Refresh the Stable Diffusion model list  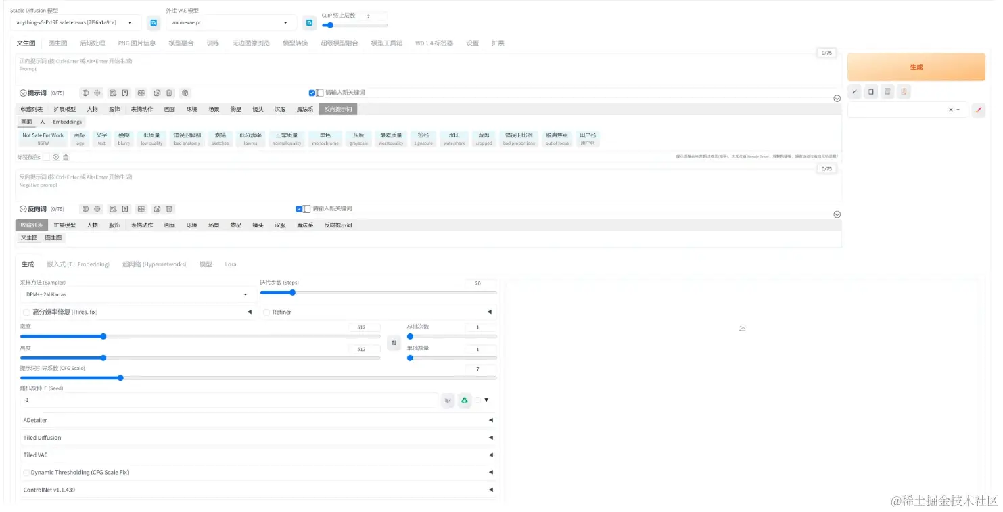pos(154,23)
